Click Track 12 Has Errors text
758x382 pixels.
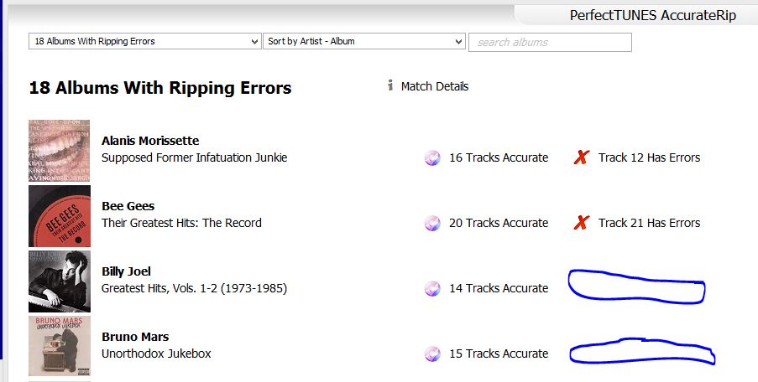649,157
